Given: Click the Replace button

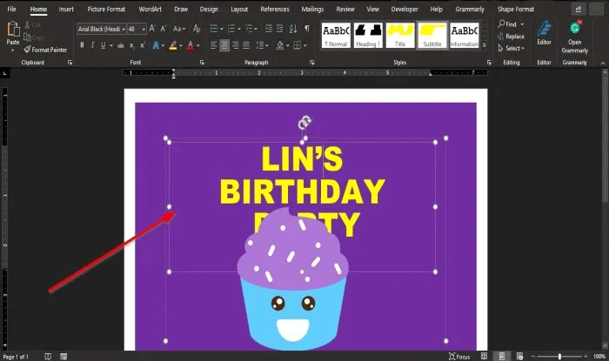Looking at the screenshot, I should 512,37.
